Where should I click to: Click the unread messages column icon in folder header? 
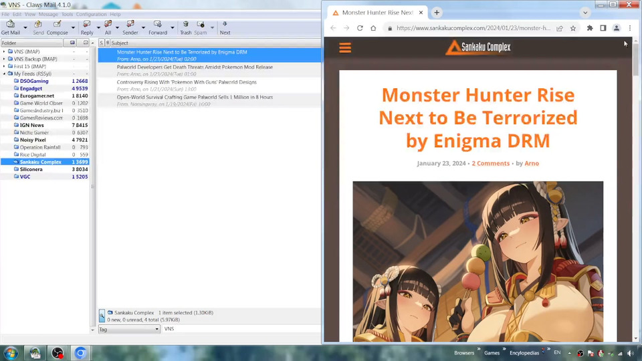[85, 43]
